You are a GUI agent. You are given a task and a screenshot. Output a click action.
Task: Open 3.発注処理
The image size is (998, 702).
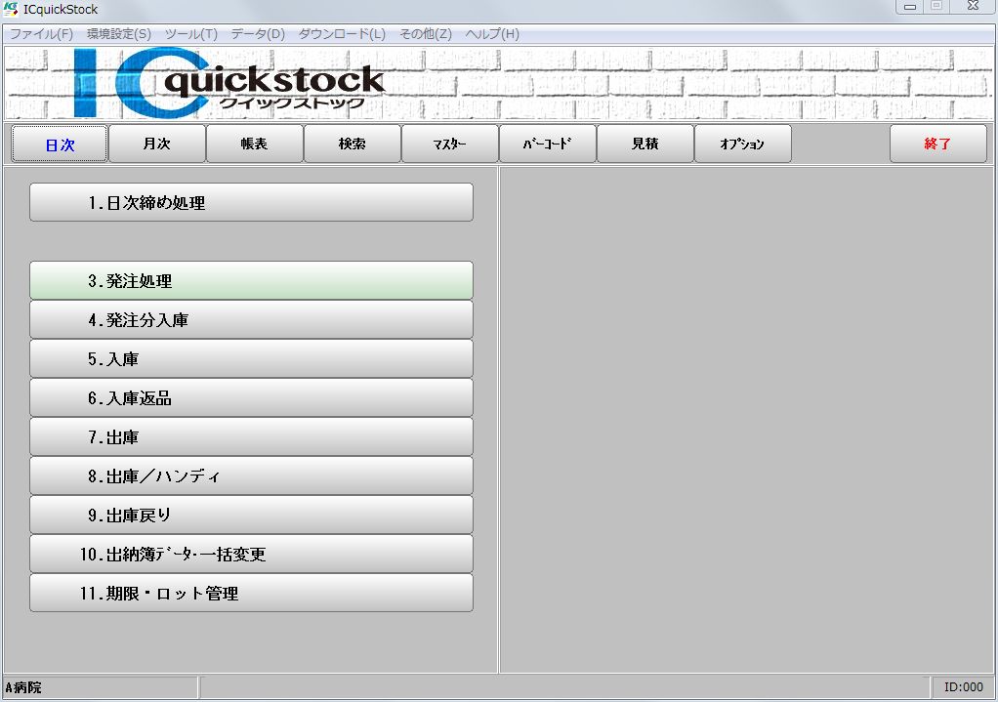pos(251,280)
